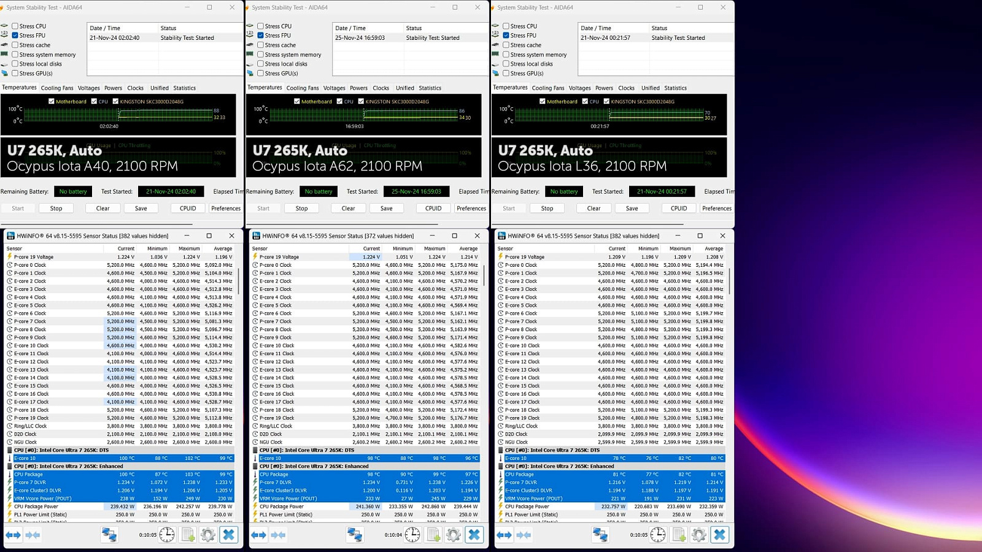Enable Stress local disks in middle AIDA64 window
Image resolution: width=982 pixels, height=552 pixels.
pyautogui.click(x=260, y=64)
